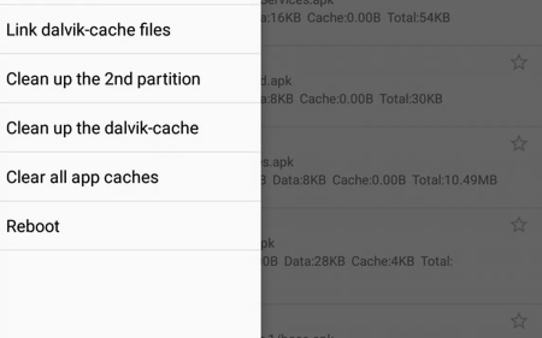Open the partially visible base.apk entry
Image resolution: width=542 pixels, height=338 pixels.
point(378,330)
